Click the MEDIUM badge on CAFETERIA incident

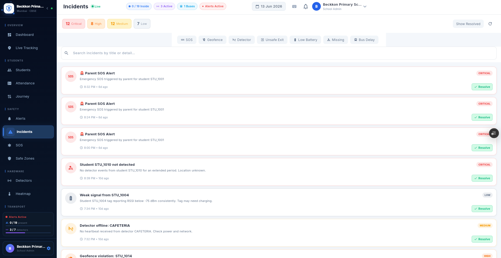click(x=485, y=226)
